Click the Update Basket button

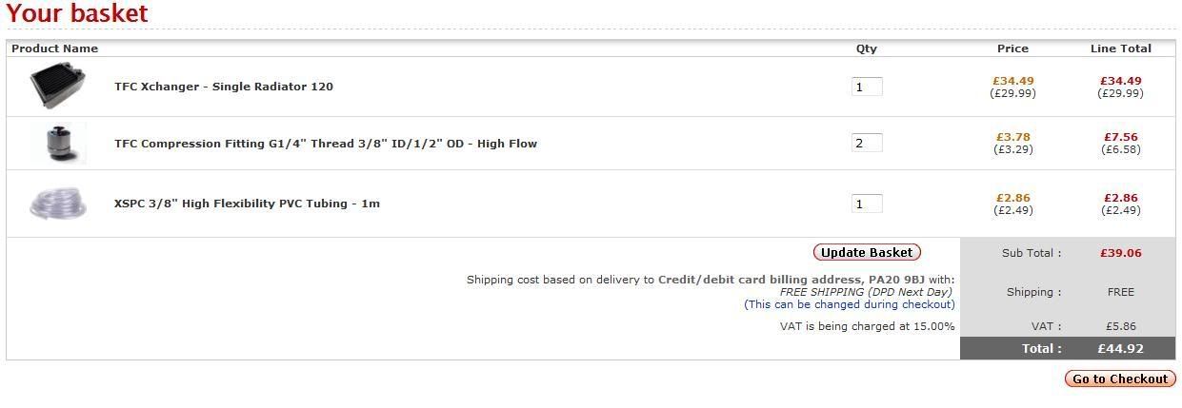[867, 252]
